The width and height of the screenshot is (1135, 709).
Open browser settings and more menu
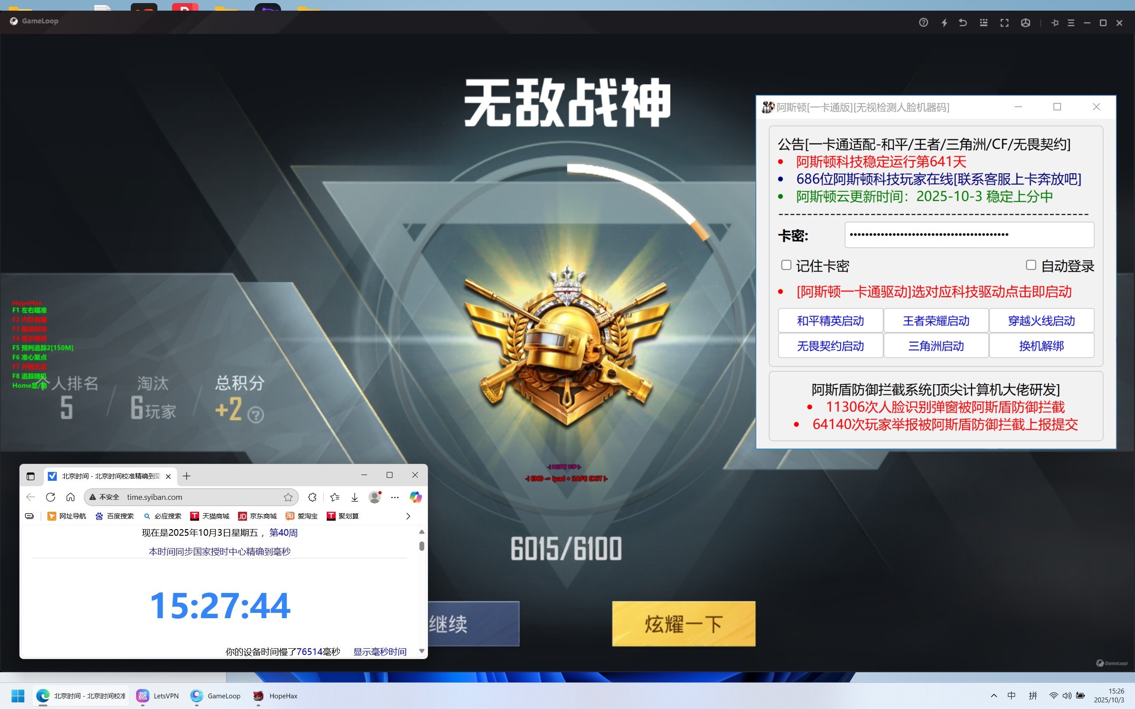pyautogui.click(x=395, y=497)
